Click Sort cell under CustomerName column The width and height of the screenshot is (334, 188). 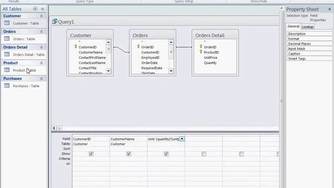(128, 149)
